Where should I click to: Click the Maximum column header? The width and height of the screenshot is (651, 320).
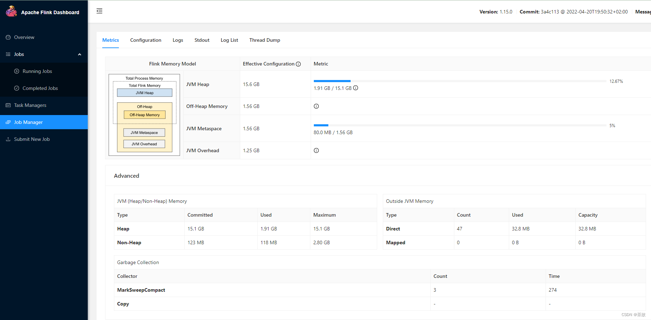(x=324, y=215)
